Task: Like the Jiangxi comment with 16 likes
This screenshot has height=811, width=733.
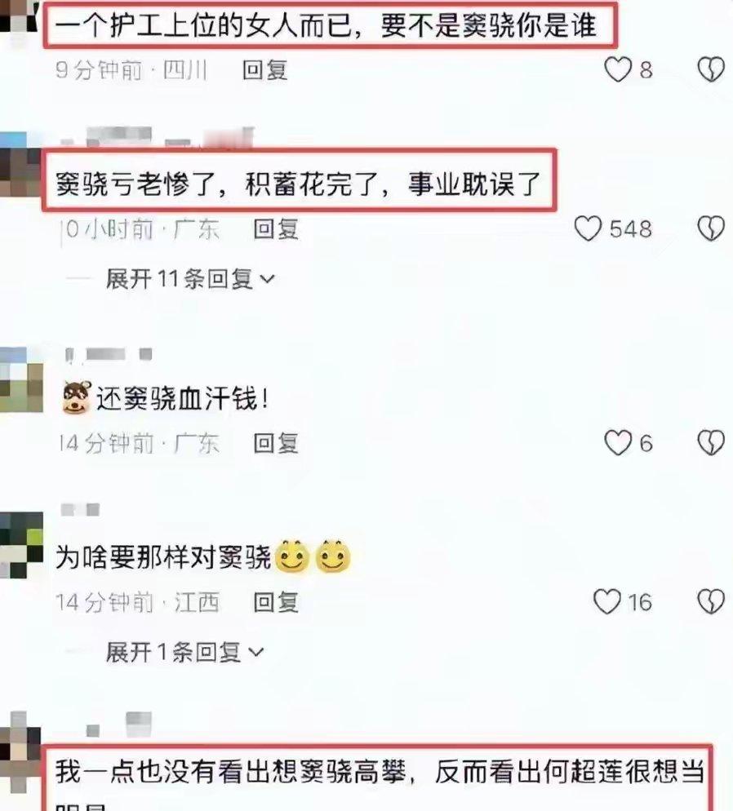Action: click(606, 602)
